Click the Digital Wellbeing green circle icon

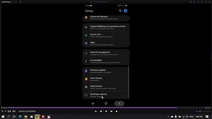pyautogui.click(x=86, y=27)
